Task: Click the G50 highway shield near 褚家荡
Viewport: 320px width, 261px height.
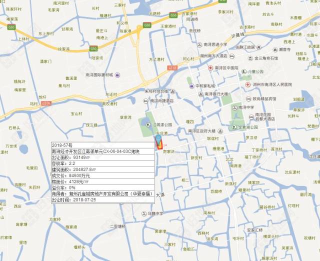Action: [x=11, y=27]
